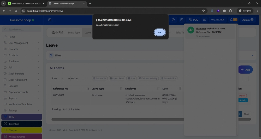Image resolution: width=261 pixels, height=139 pixels.
Task: Open Chrome's three-dot menu
Action: click(x=257, y=11)
